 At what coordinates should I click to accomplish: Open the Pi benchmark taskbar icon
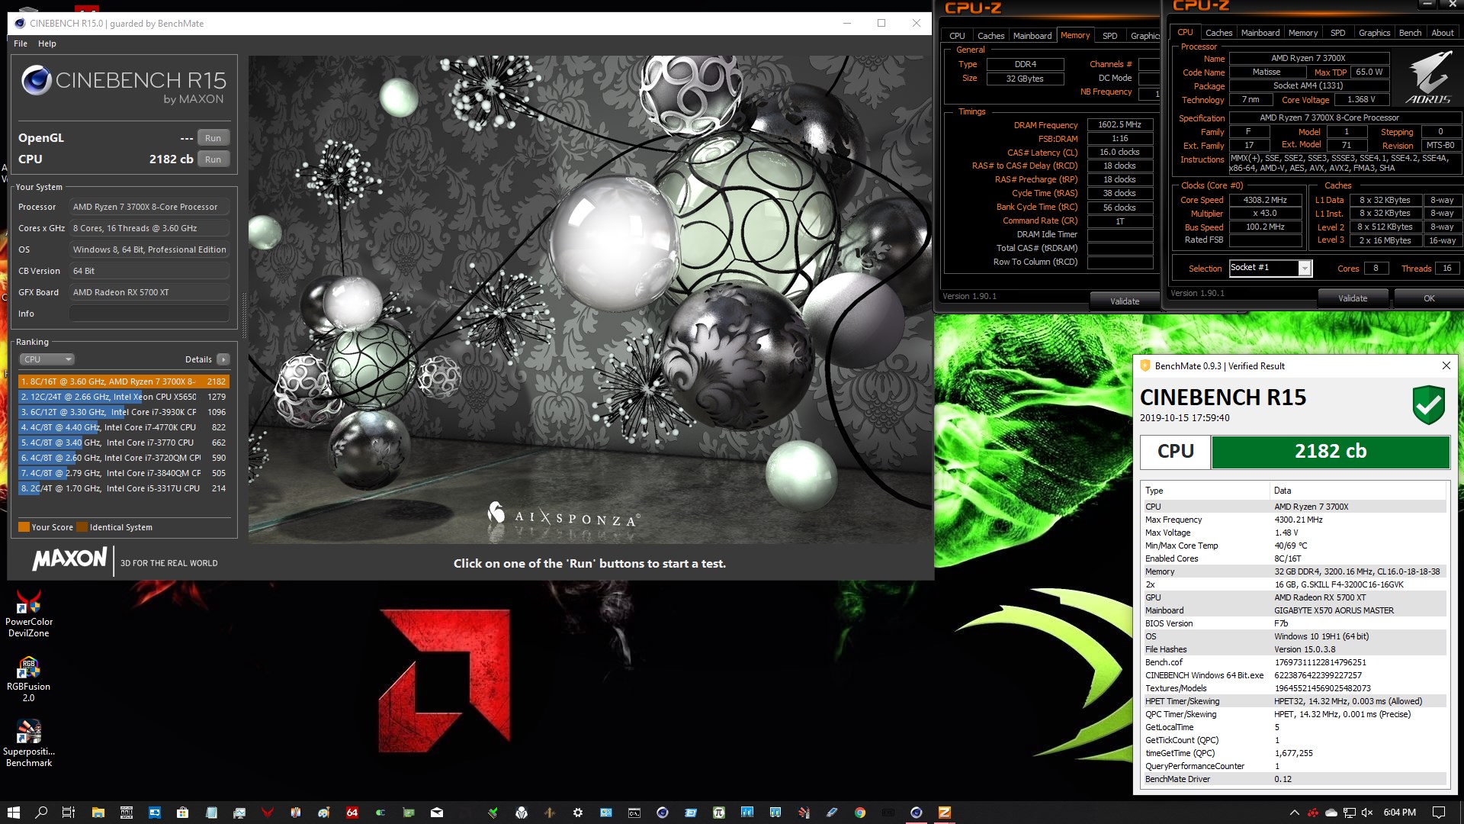718,813
